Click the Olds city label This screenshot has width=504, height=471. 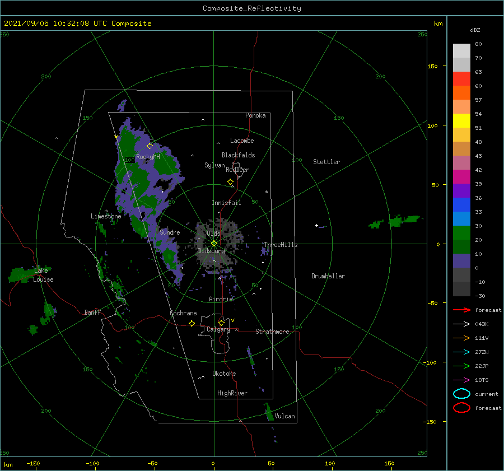coord(213,233)
